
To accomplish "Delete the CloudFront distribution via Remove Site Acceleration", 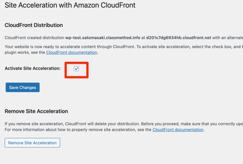I will [x=32, y=143].
